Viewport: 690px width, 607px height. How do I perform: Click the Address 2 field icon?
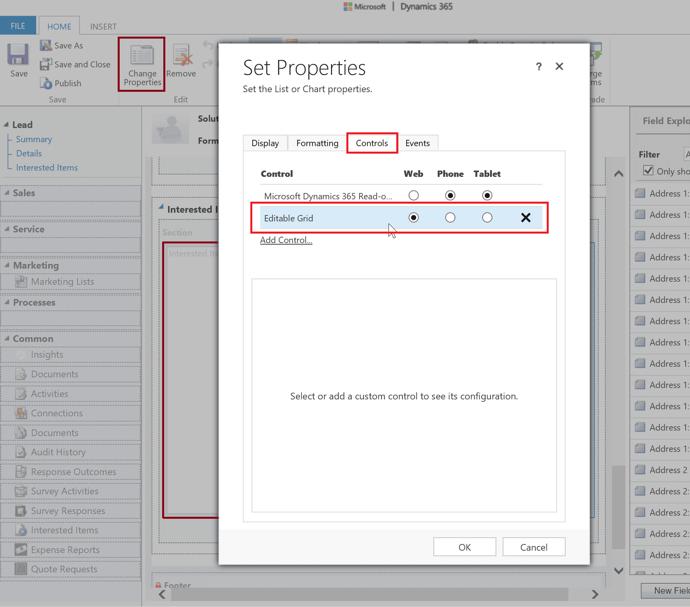tap(640, 470)
